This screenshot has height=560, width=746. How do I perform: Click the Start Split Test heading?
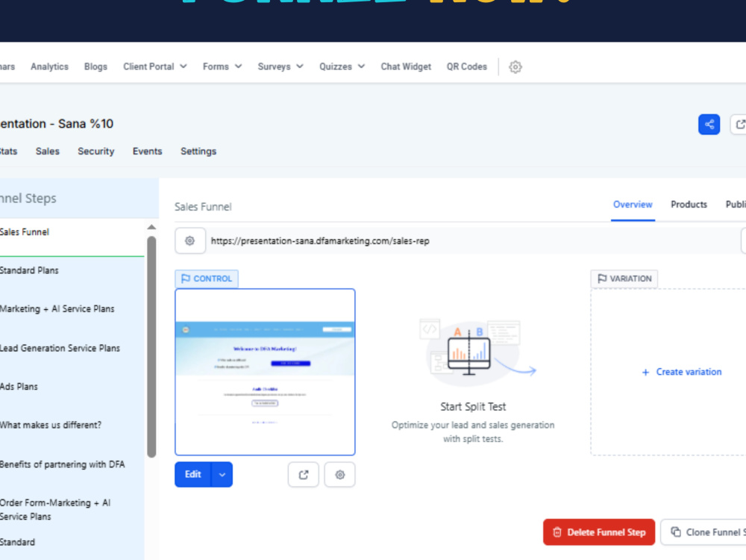click(473, 407)
